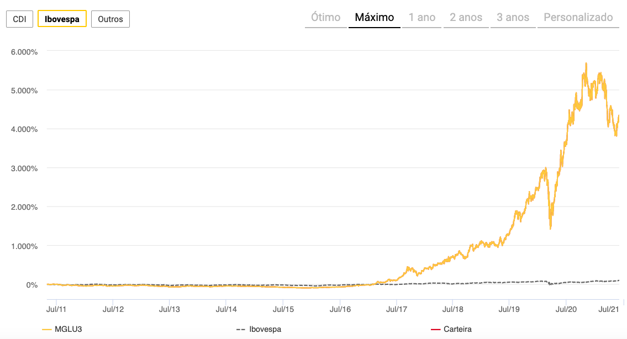Image resolution: width=627 pixels, height=339 pixels.
Task: Open the Outros benchmark options
Action: pyautogui.click(x=110, y=19)
